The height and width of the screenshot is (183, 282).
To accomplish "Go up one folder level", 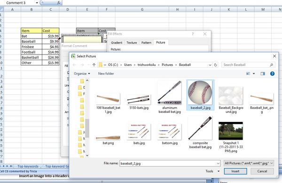I will click(x=94, y=65).
